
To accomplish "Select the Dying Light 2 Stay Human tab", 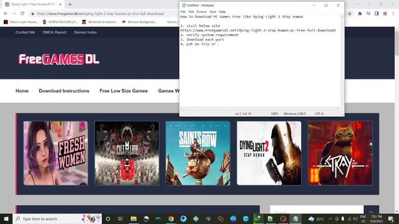I will coord(33,4).
